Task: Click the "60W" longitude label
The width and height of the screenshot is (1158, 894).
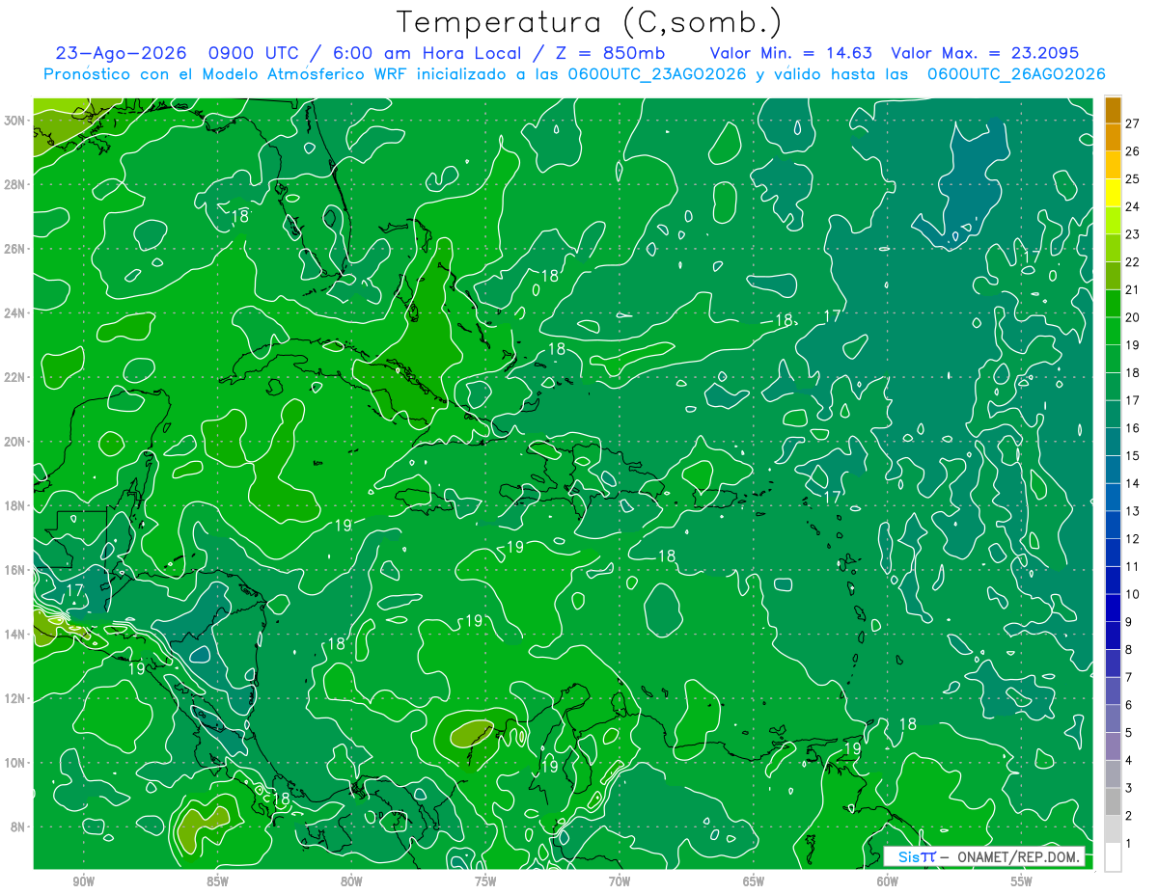Action: [888, 880]
